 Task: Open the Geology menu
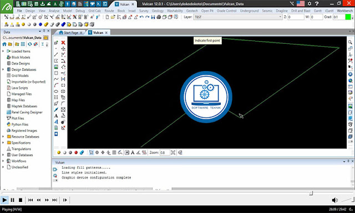(158, 11)
